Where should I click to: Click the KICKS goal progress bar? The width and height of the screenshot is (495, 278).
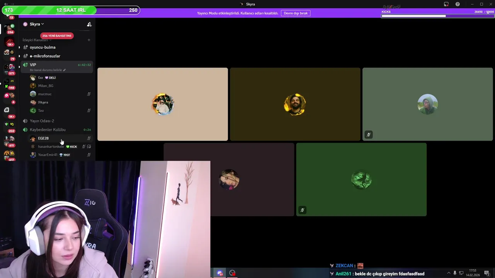pyautogui.click(x=437, y=16)
